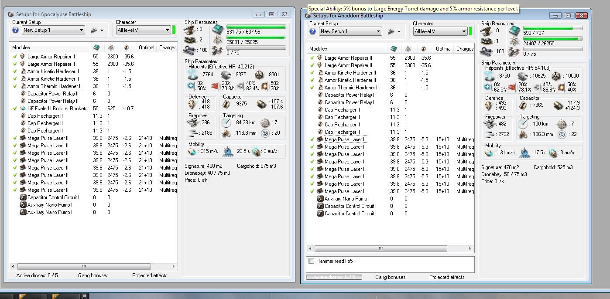
Task: Click the structure hitpoints icon beside 8301
Action: (x=260, y=75)
